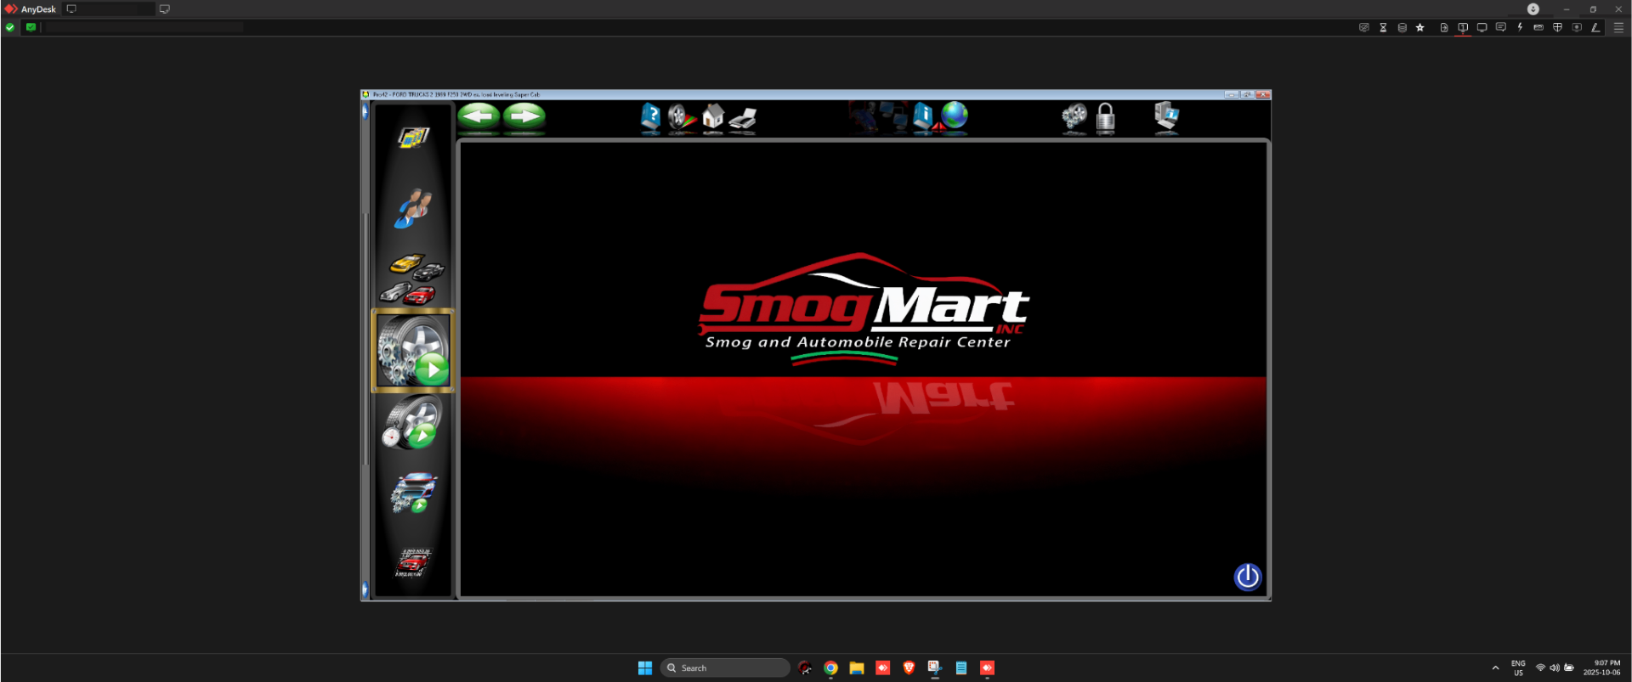Image resolution: width=1632 pixels, height=682 pixels.
Task: Click the computer tower system icon
Action: 1166,117
